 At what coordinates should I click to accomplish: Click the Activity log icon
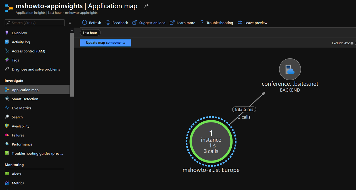7,42
